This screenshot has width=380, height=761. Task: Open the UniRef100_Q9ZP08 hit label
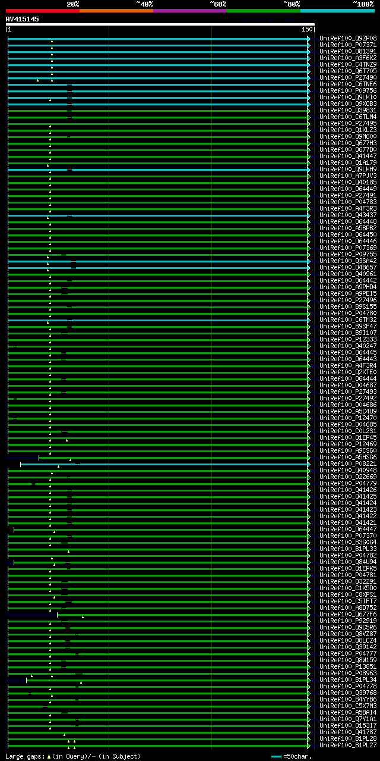tap(348, 38)
